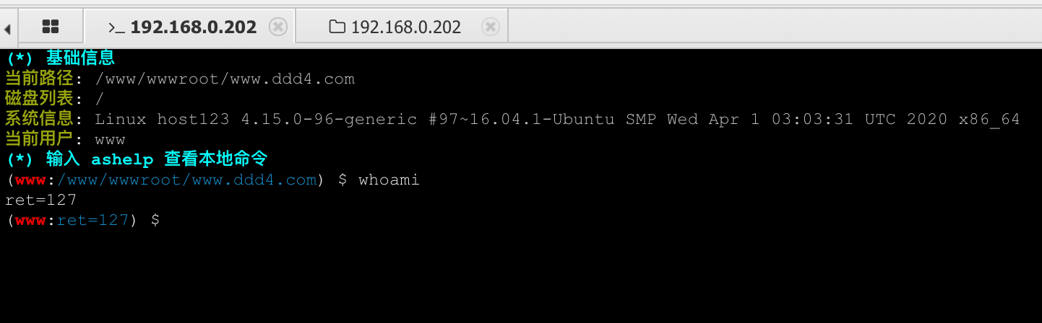Switch to the file manager 192.168.0.202 tab
Image resolution: width=1042 pixels, height=323 pixels.
tap(405, 27)
